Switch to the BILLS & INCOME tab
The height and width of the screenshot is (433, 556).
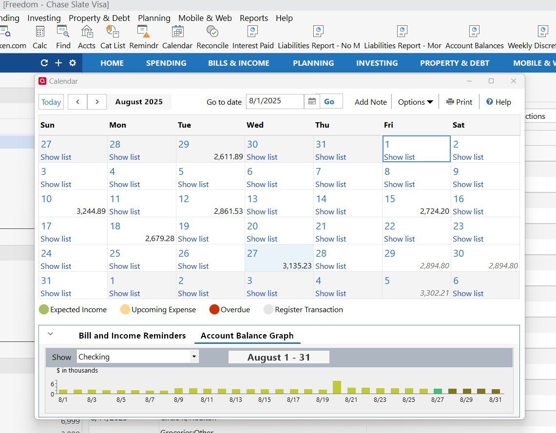tap(239, 63)
